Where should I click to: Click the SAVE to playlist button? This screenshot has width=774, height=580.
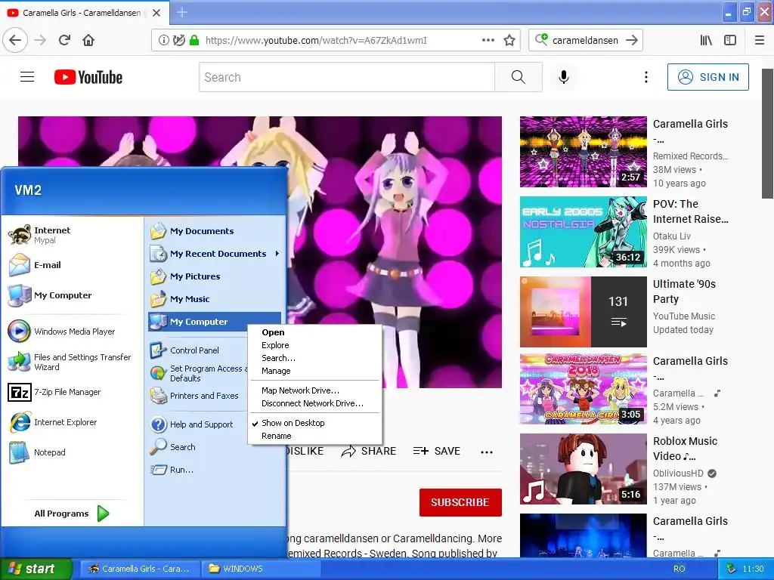(x=437, y=451)
